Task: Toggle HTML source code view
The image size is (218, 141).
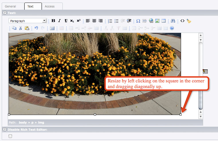Action: click(x=182, y=21)
